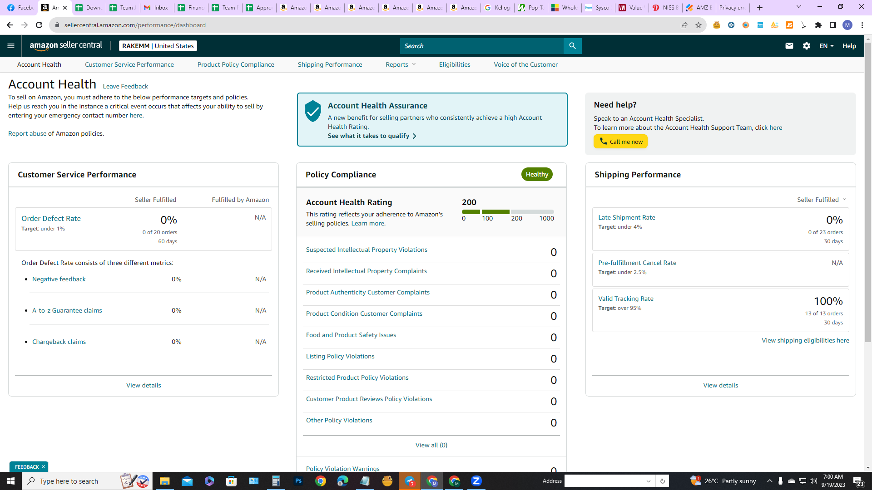Click the Account Health Rating progress bar
Image resolution: width=872 pixels, height=490 pixels.
[508, 212]
